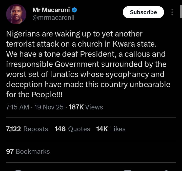Show the 7,122 Reposts list
Viewport: 182px width, 171px height.
point(27,129)
